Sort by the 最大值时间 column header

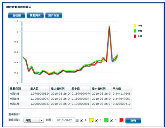60,88
